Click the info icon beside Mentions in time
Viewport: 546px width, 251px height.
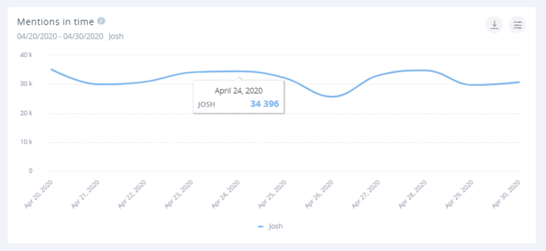pos(101,21)
